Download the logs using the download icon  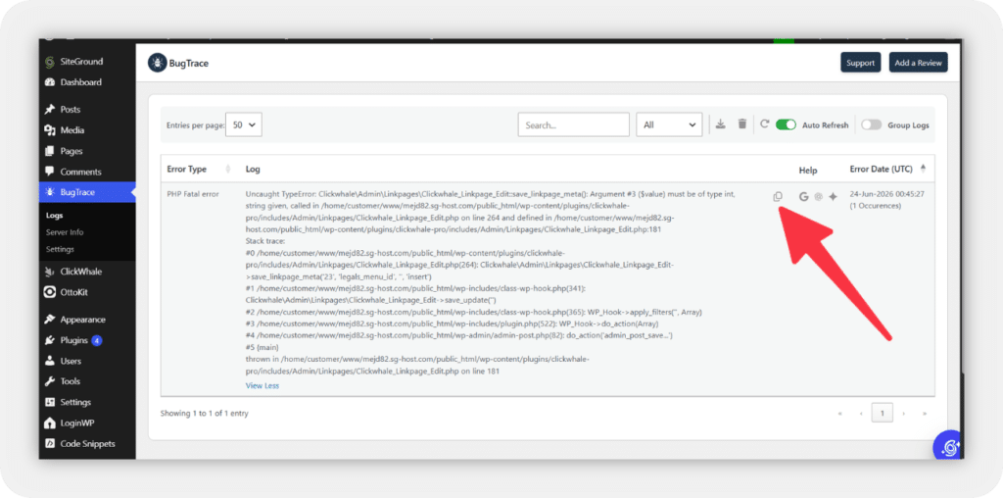pyautogui.click(x=720, y=124)
